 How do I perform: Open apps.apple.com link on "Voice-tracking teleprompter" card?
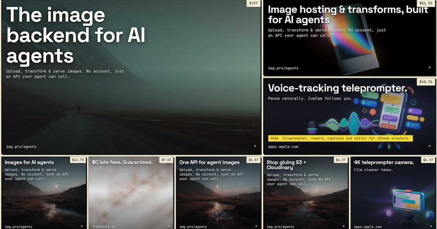click(x=283, y=147)
